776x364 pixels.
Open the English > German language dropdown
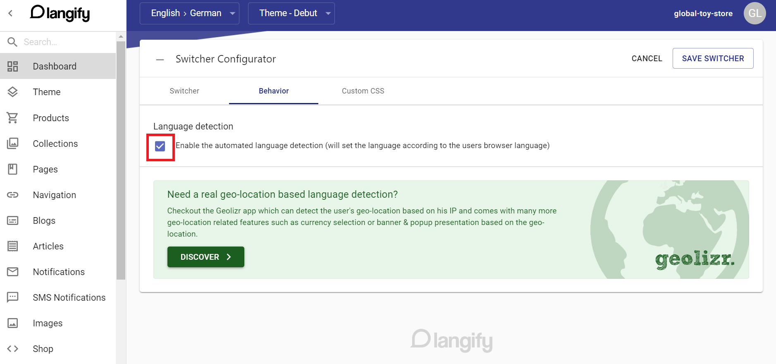(189, 13)
